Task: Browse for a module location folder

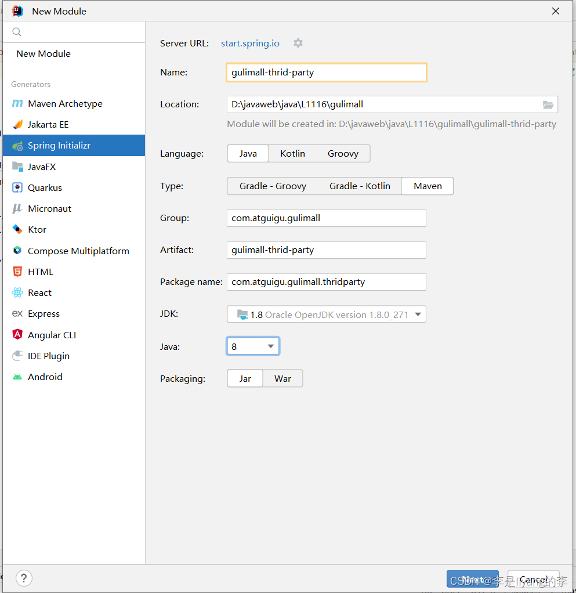Action: [548, 104]
